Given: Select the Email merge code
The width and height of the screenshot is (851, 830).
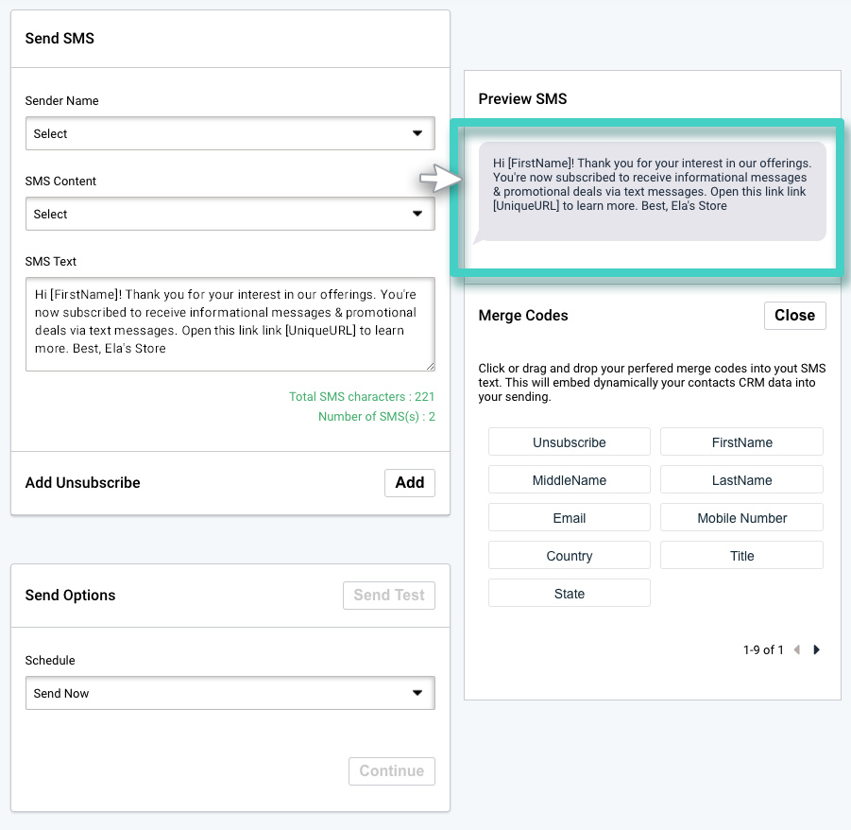Looking at the screenshot, I should 569,517.
